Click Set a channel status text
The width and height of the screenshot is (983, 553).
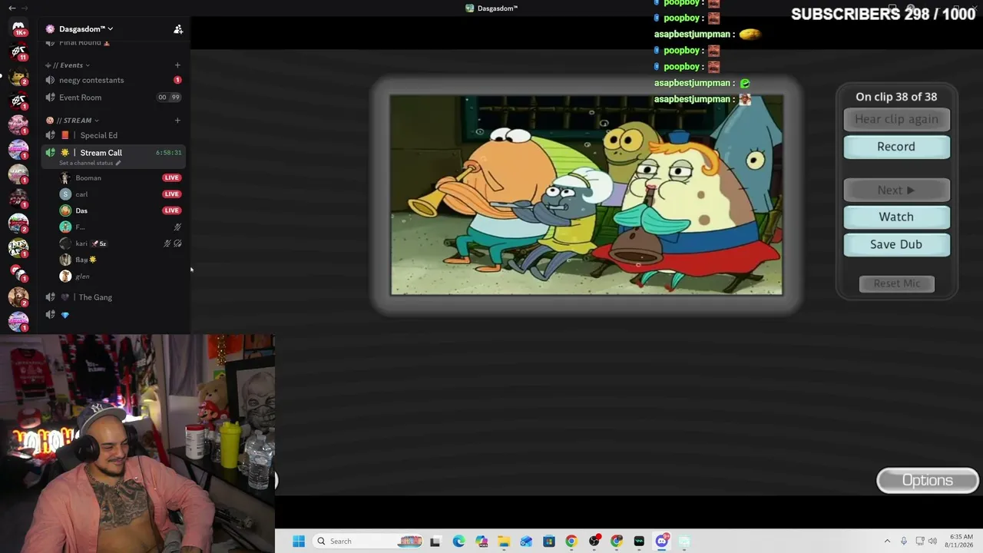(86, 163)
